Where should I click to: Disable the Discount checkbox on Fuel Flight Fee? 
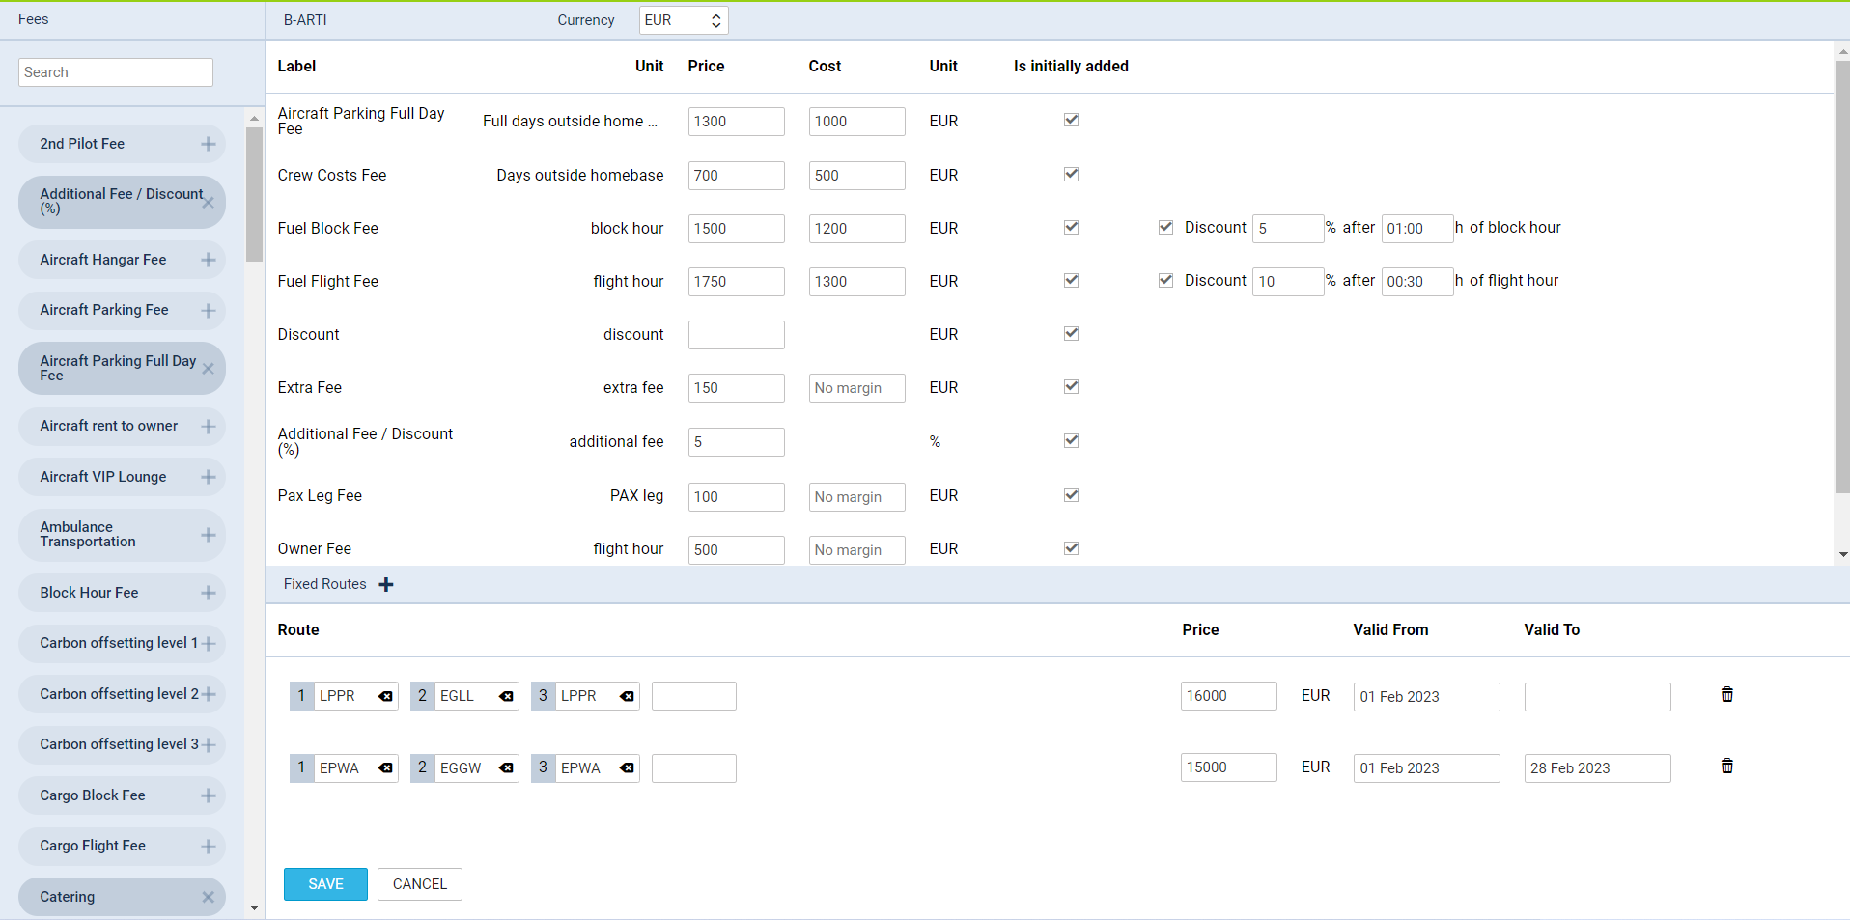tap(1165, 280)
